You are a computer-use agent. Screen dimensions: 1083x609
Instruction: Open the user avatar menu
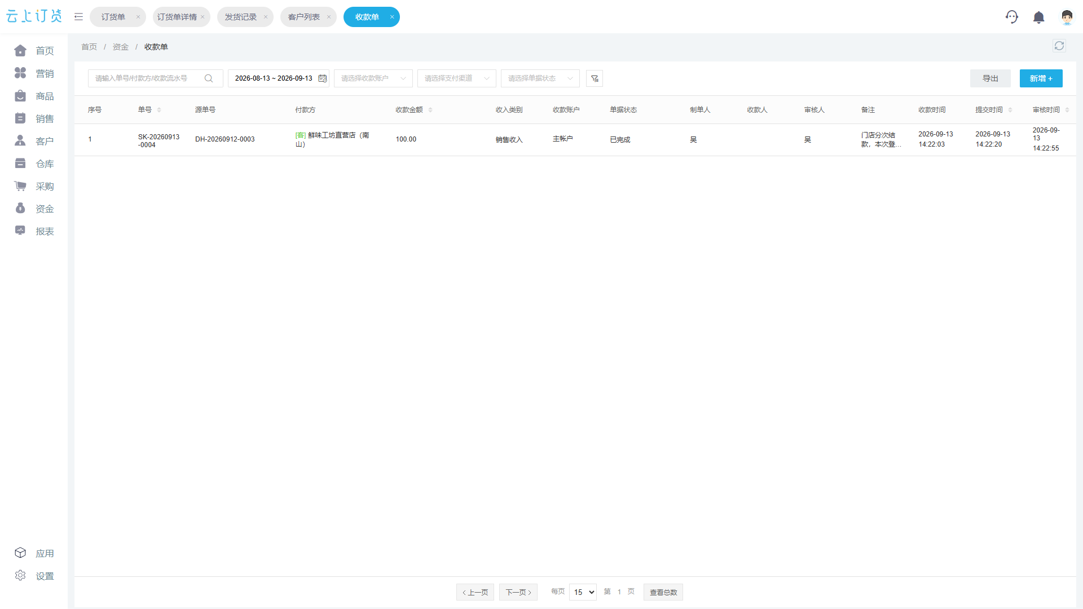[1067, 17]
